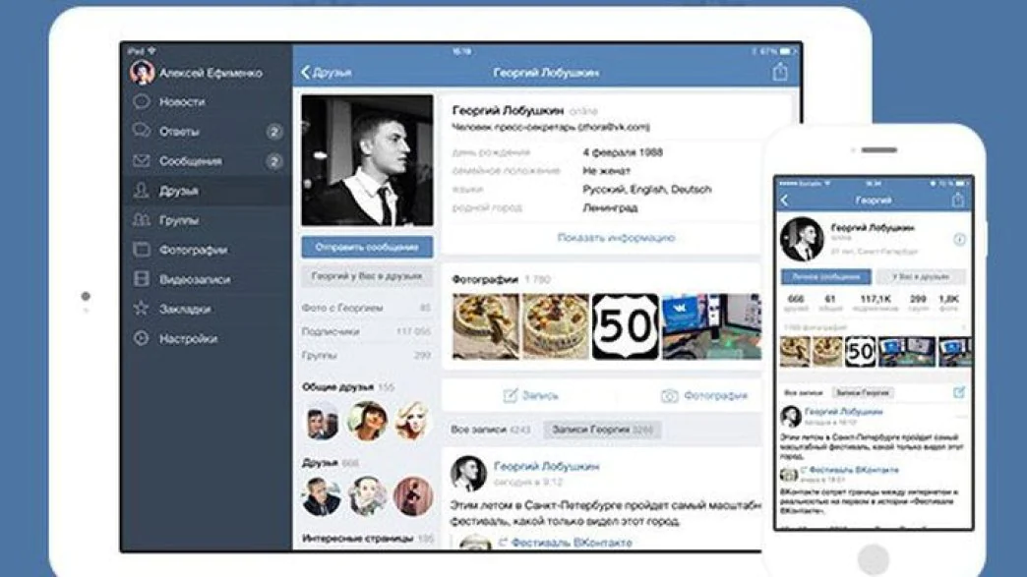
Task: Tap Георгий у Вас в друзьях button
Action: (367, 277)
